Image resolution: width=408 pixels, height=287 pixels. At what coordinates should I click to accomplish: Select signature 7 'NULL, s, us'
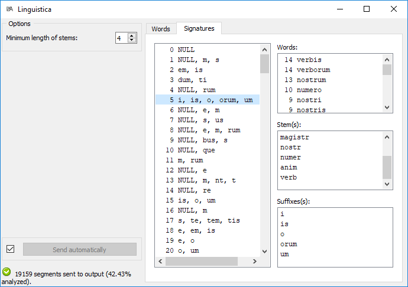(208, 120)
